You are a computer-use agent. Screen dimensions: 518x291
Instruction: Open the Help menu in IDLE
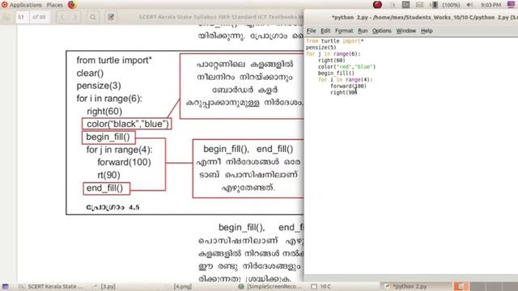(x=427, y=31)
